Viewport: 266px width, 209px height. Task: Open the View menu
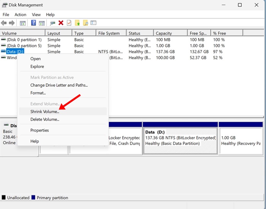[x=36, y=15]
